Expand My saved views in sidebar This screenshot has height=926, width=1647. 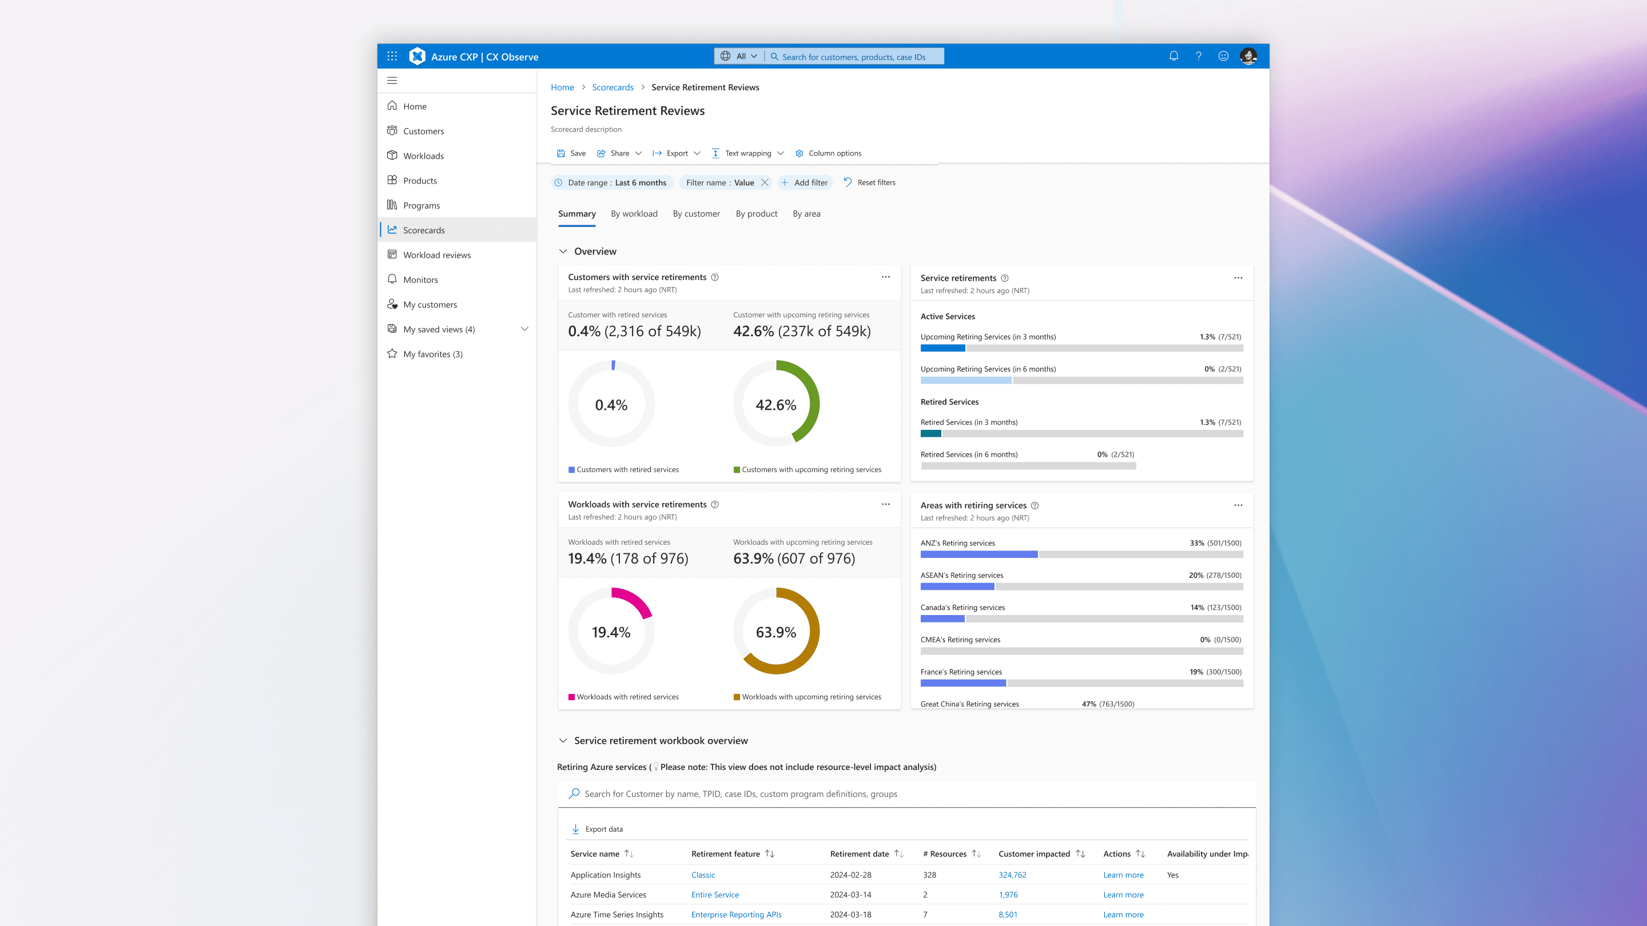(x=524, y=329)
